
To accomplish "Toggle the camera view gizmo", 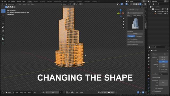I will [x=124, y=25].
